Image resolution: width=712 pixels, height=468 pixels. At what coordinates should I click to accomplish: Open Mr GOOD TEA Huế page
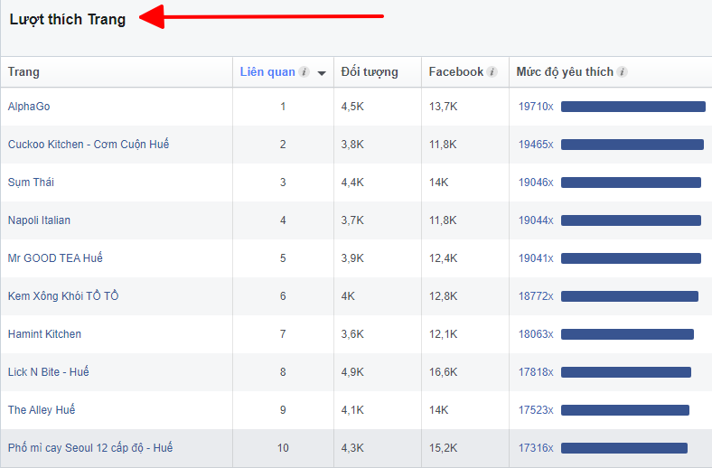(x=55, y=257)
